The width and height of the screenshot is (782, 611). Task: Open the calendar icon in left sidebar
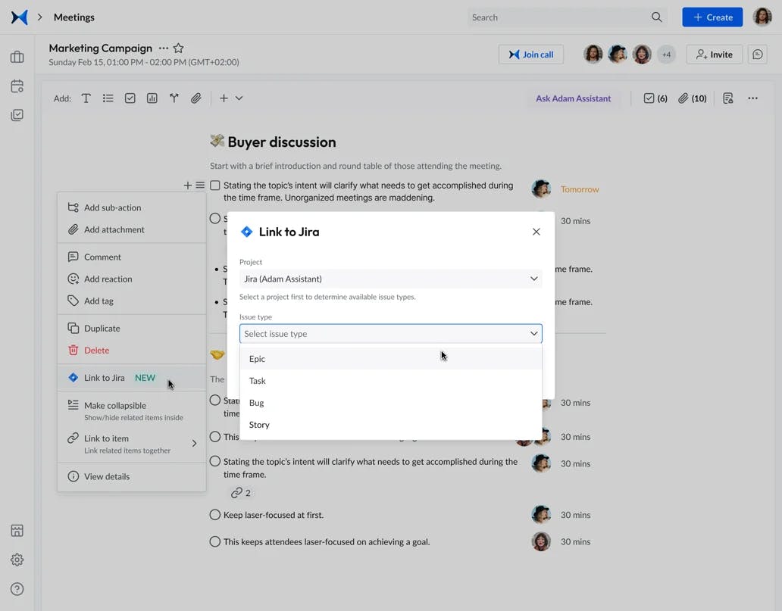(17, 86)
